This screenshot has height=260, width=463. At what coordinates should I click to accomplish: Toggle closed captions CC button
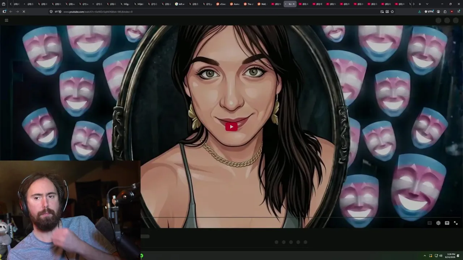[x=430, y=223]
